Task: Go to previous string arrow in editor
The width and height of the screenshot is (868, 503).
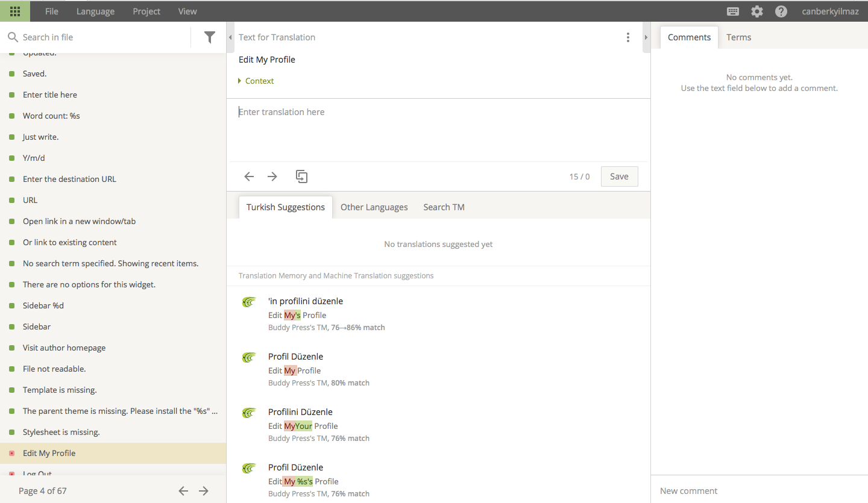Action: click(x=249, y=177)
